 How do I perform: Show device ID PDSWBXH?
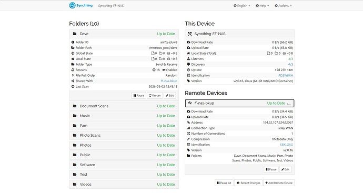pyautogui.click(x=286, y=75)
